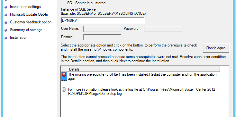
Task: Click into the User Name field
Action: (102, 29)
